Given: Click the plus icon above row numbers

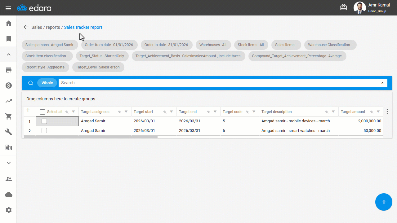Looking at the screenshot, I should tap(28, 110).
